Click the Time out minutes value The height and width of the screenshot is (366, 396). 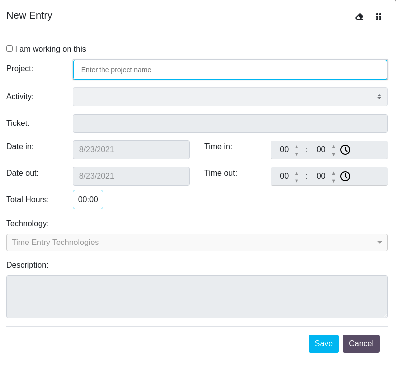[321, 176]
